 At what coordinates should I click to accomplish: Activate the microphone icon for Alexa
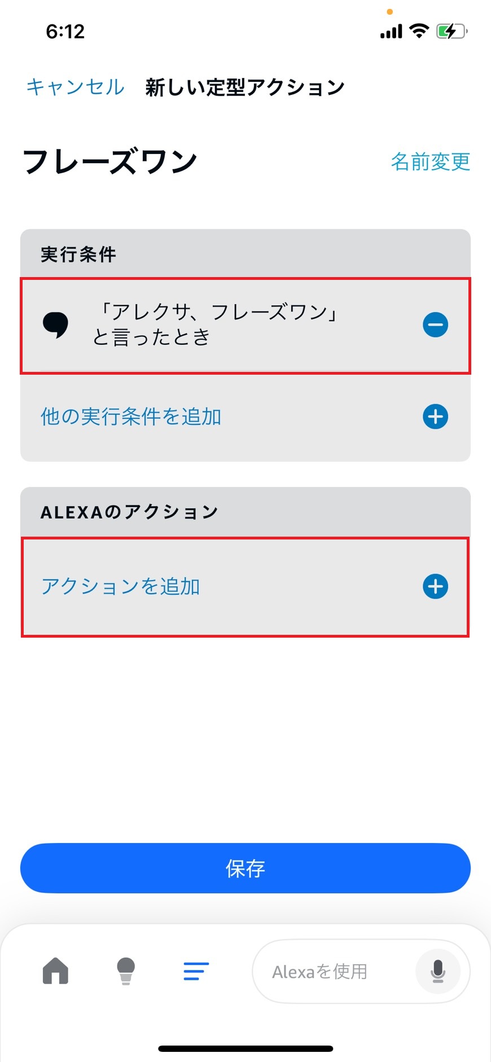click(439, 972)
